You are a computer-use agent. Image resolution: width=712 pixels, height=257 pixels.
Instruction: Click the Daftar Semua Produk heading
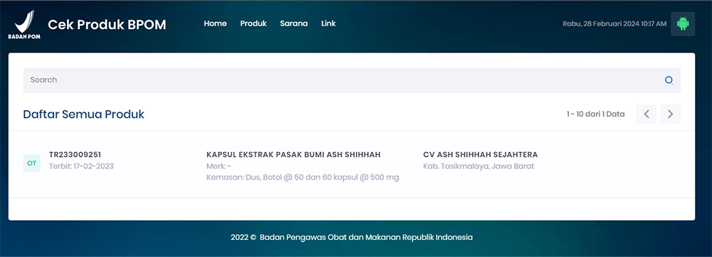tap(83, 114)
